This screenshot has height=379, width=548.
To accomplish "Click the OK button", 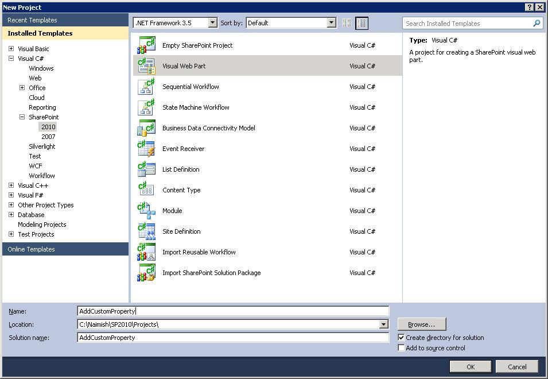I will click(471, 366).
